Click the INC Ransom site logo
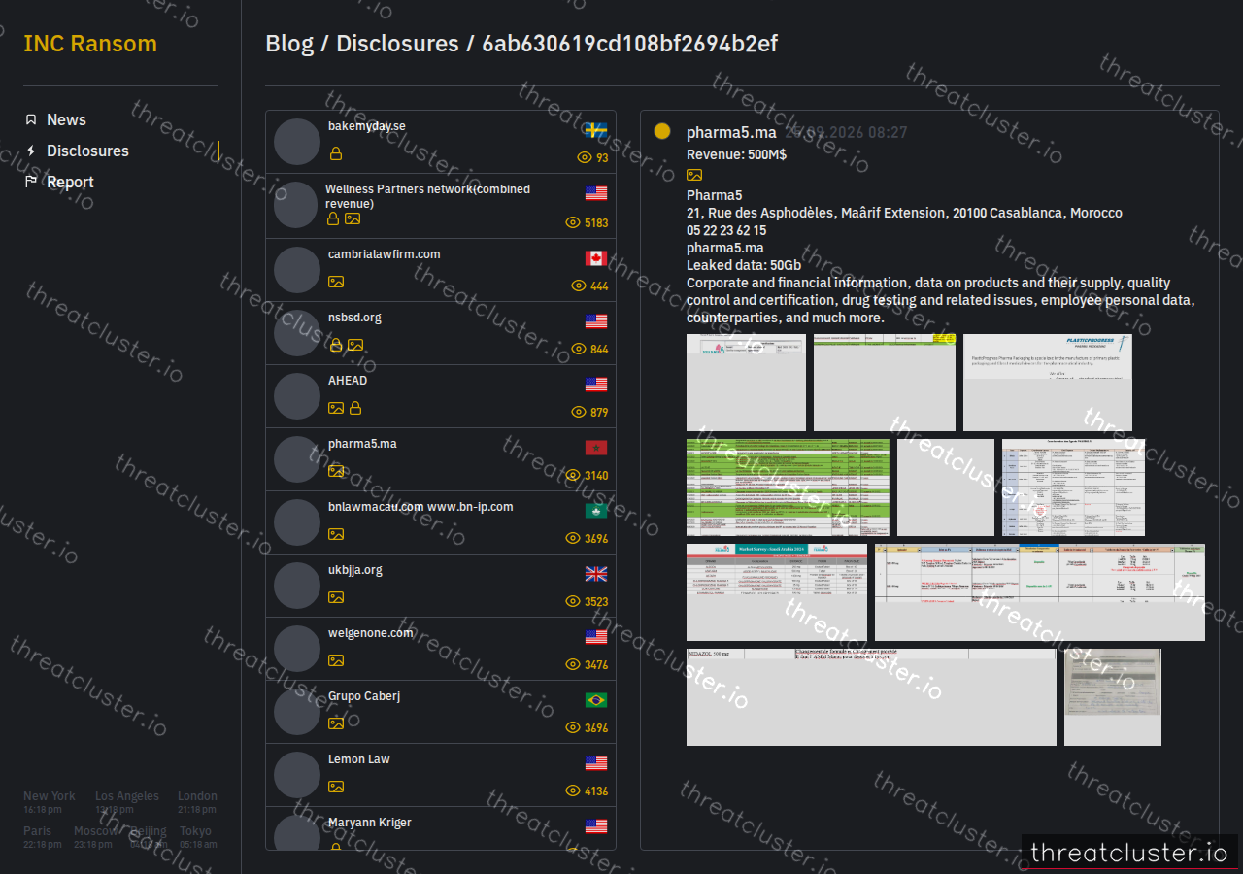Viewport: 1243px width, 874px height. 90,44
